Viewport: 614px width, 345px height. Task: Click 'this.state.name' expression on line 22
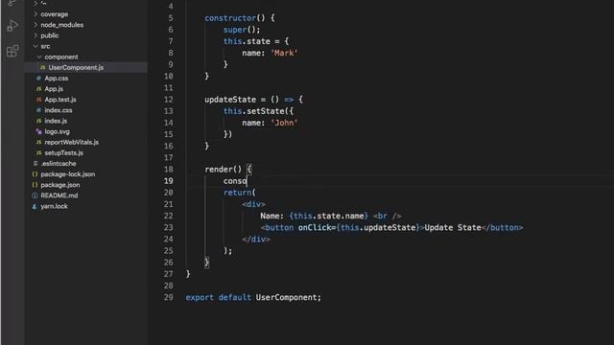pos(329,216)
